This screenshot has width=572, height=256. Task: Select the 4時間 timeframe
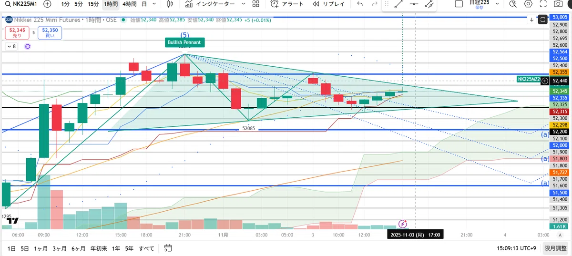[129, 4]
